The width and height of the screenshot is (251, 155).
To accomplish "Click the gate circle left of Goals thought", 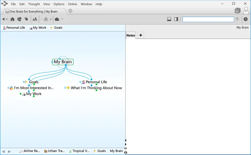I will point(23,82).
